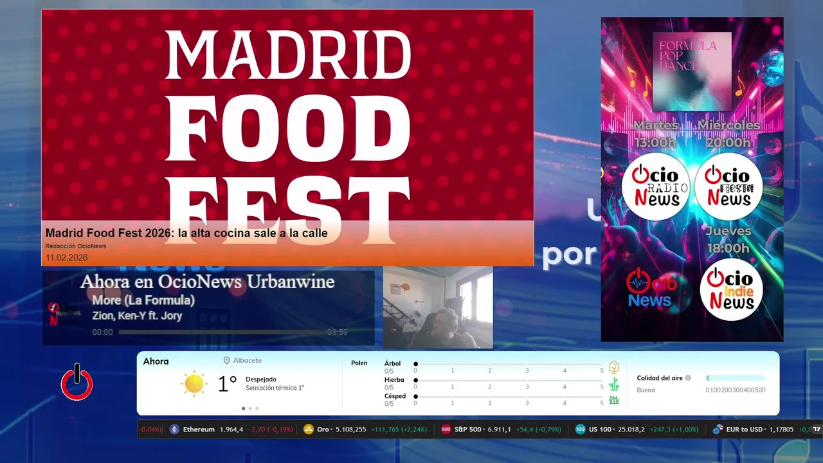
Task: Click the Redacción OcioNews byline
Action: coord(76,246)
